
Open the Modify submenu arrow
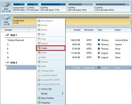[x=63, y=93]
